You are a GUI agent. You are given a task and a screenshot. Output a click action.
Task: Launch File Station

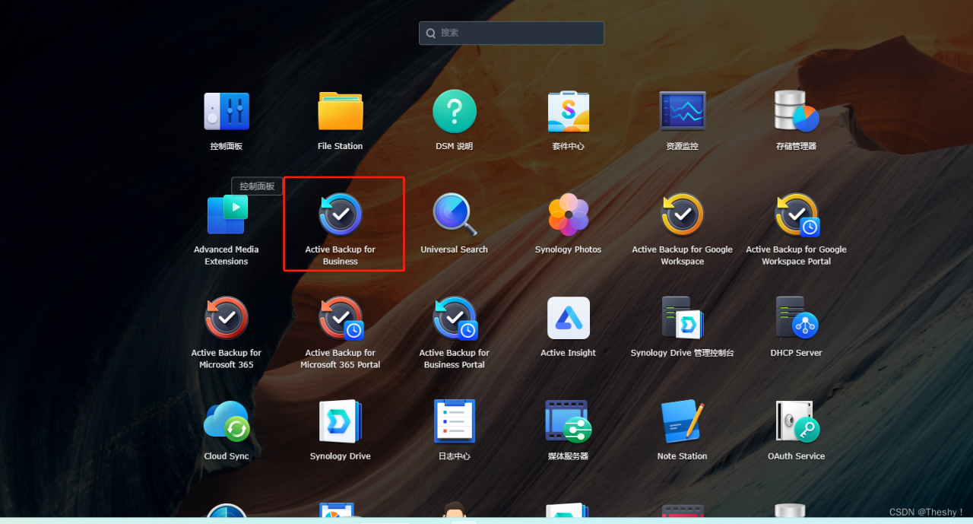pyautogui.click(x=340, y=111)
